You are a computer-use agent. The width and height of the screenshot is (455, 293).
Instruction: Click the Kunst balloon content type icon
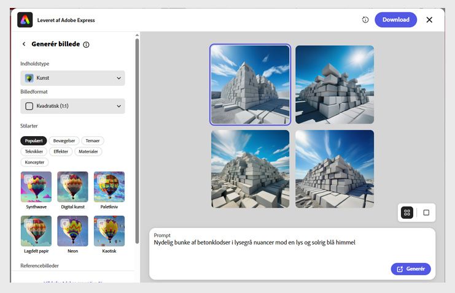click(29, 78)
